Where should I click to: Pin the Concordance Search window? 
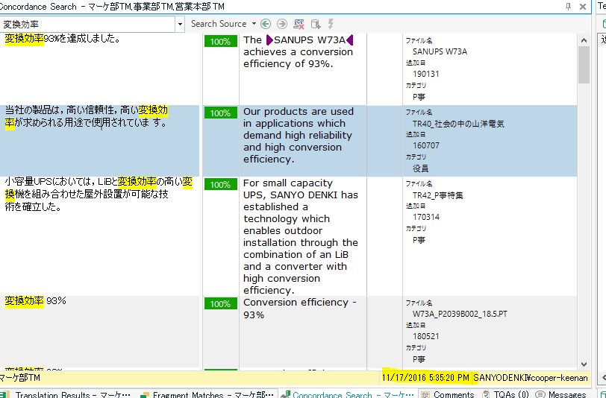click(568, 7)
